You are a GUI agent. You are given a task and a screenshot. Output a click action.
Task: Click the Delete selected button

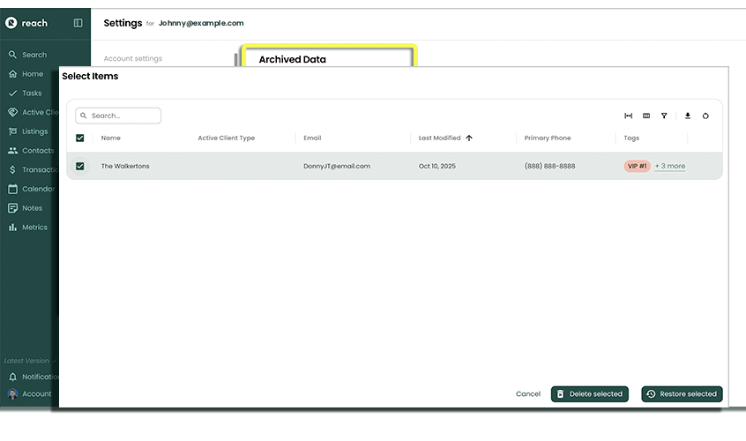[589, 394]
